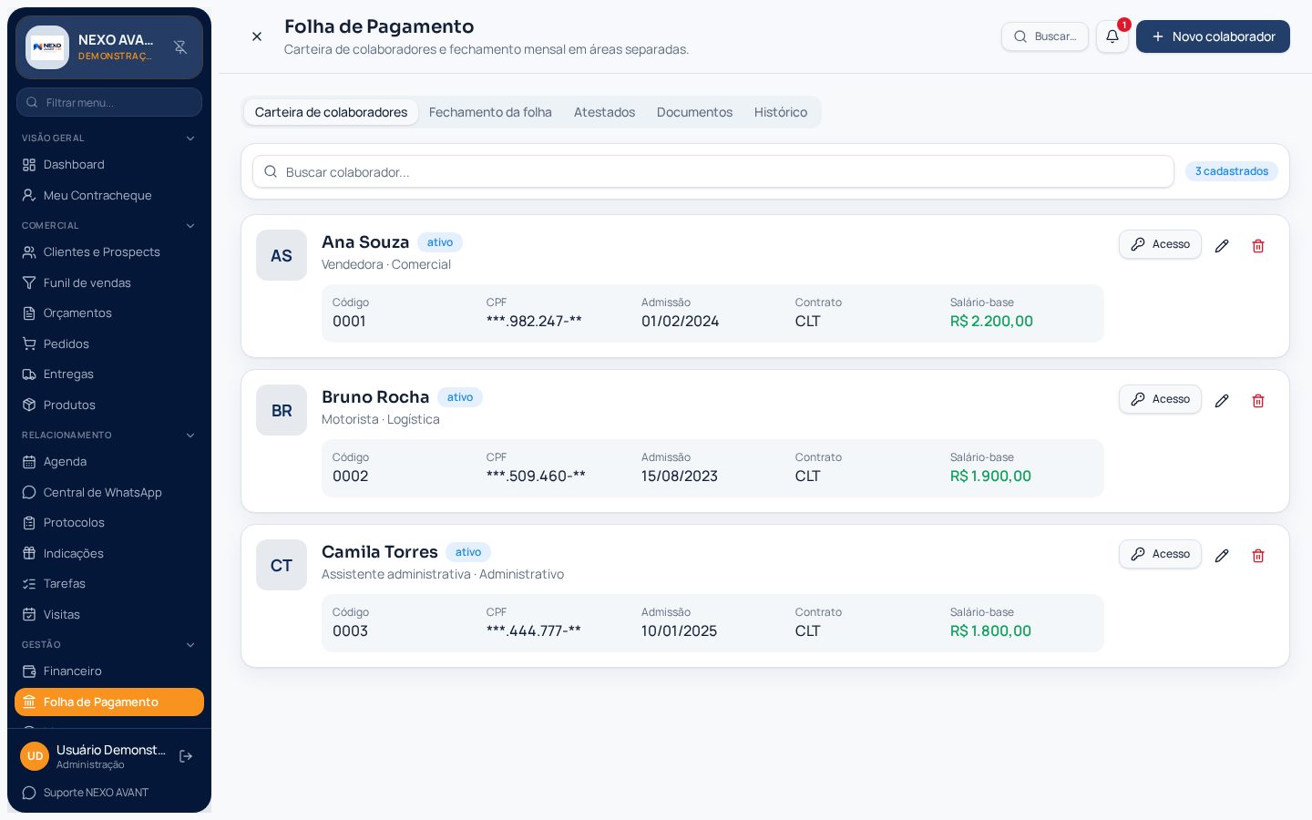Collapse the Visão Geral section
Image resolution: width=1312 pixels, height=820 pixels.
click(109, 138)
